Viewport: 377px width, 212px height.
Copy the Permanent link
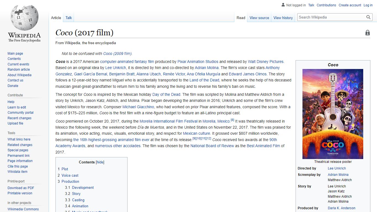click(x=18, y=156)
